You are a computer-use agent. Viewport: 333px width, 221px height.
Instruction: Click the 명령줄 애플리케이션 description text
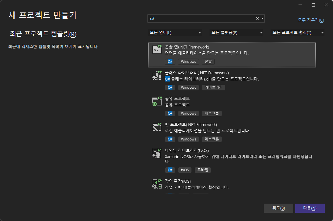(x=207, y=53)
